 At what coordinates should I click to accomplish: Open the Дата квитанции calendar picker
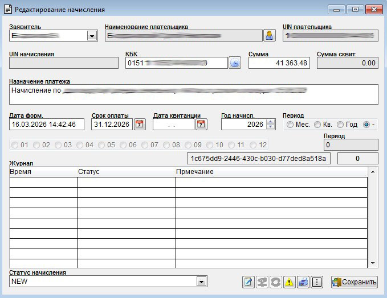pyautogui.click(x=201, y=124)
